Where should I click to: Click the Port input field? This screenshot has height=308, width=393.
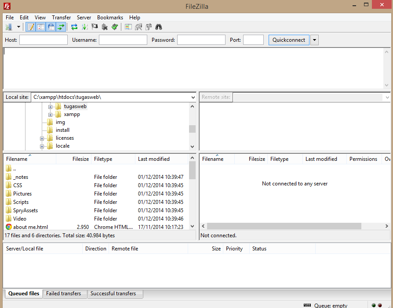(253, 40)
